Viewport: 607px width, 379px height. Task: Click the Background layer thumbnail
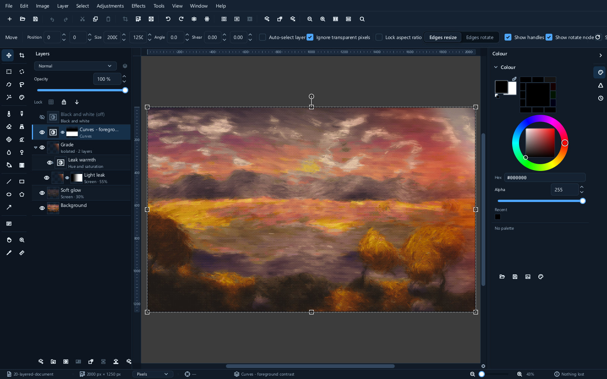tap(53, 208)
